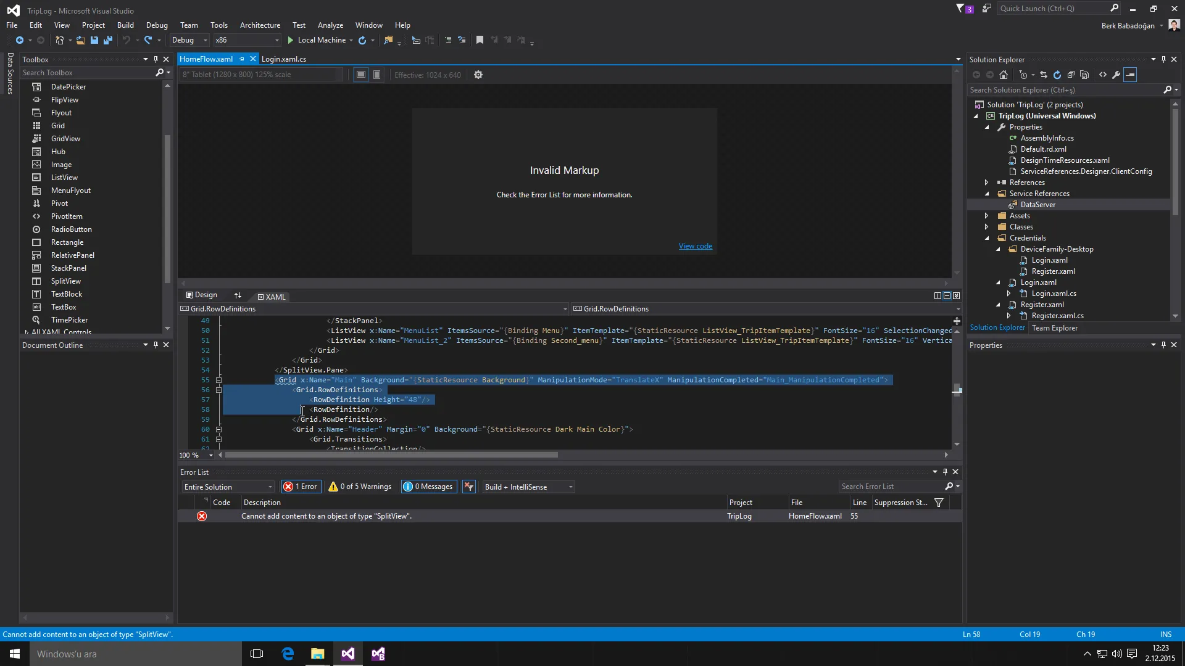
Task: Open the Architecture menu
Action: point(260,25)
